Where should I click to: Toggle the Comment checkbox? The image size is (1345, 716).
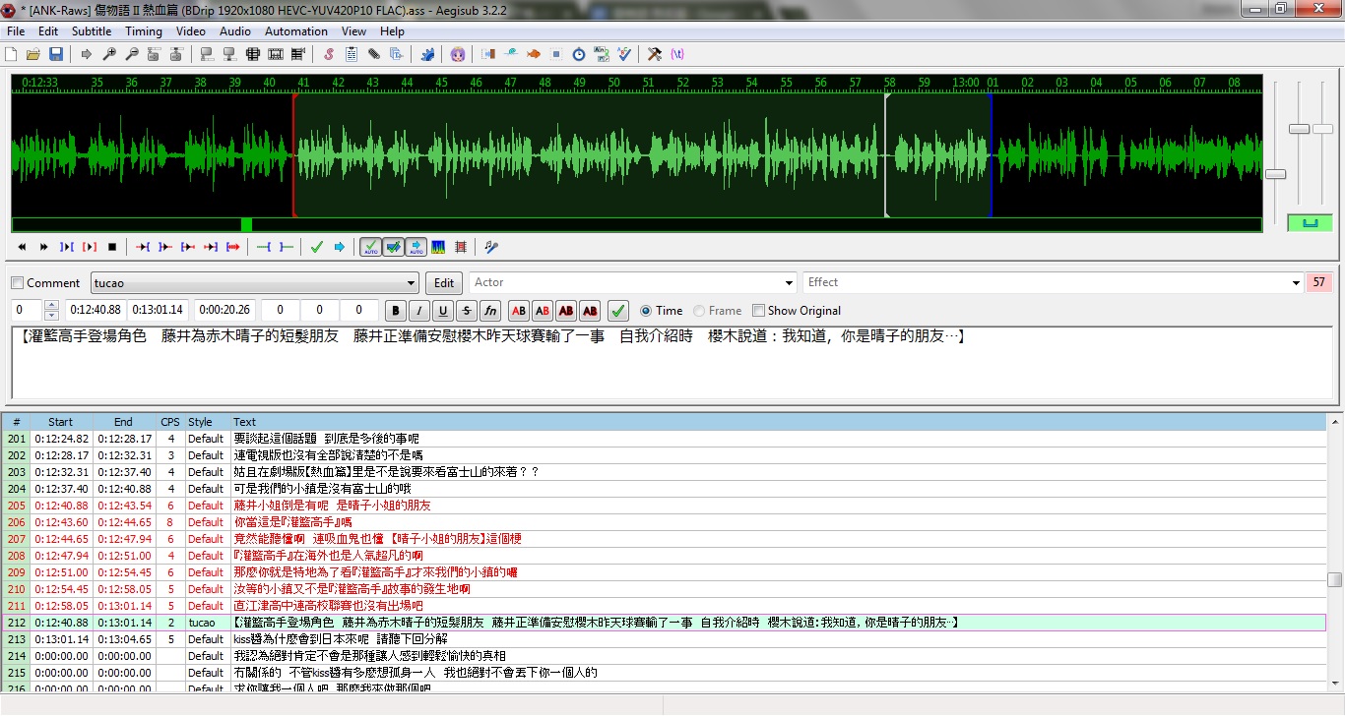click(17, 283)
